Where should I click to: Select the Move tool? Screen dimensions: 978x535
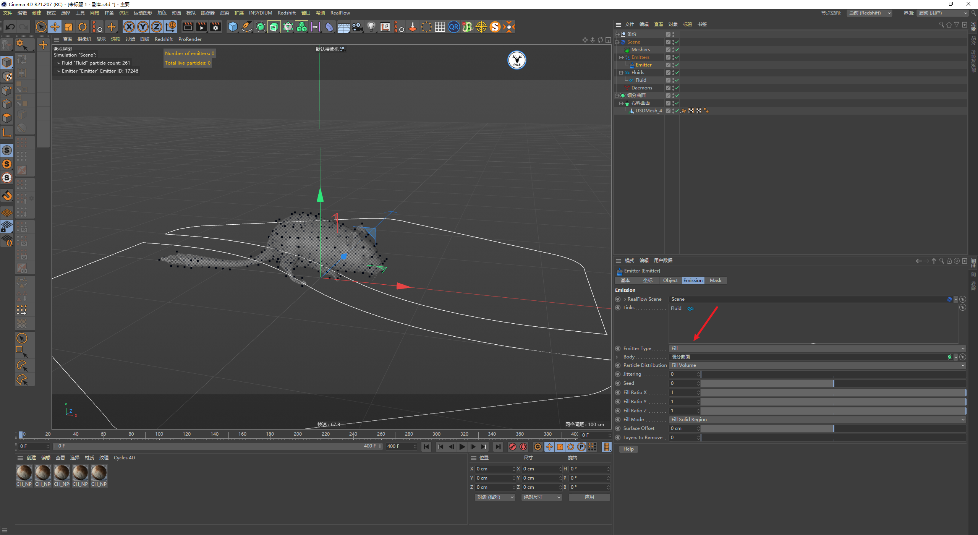point(55,27)
